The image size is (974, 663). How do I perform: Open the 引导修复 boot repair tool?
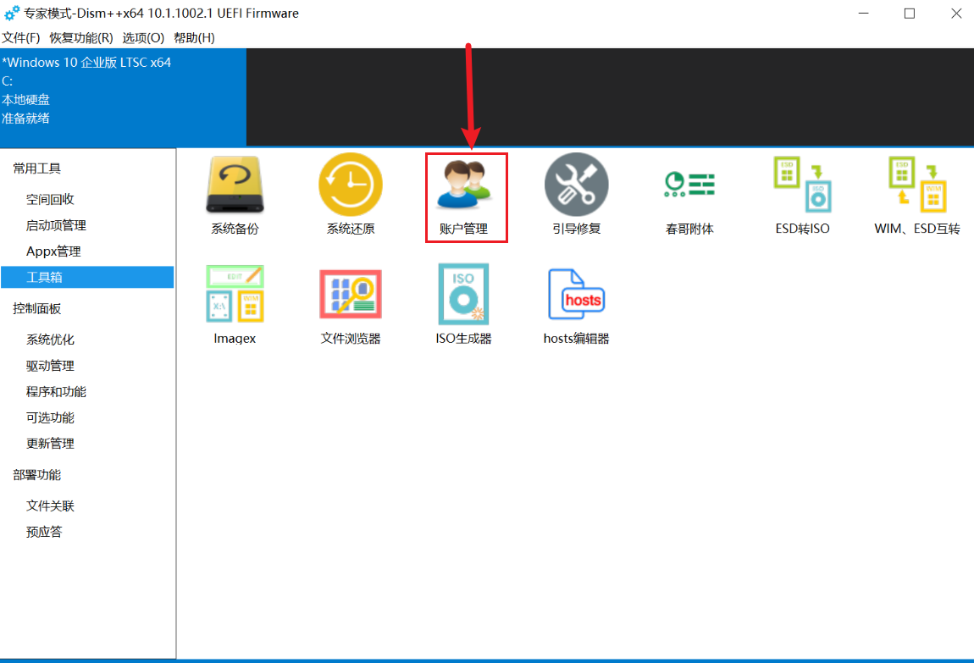(577, 194)
